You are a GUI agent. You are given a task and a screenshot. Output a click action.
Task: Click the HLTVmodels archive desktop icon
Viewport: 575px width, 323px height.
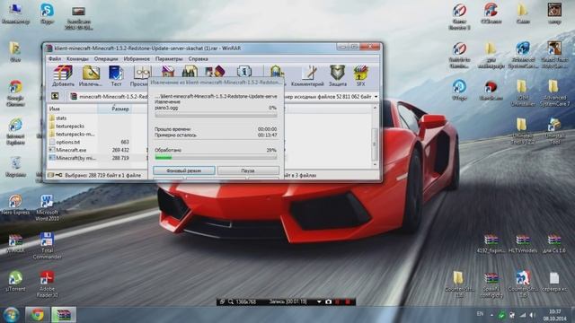coord(523,243)
